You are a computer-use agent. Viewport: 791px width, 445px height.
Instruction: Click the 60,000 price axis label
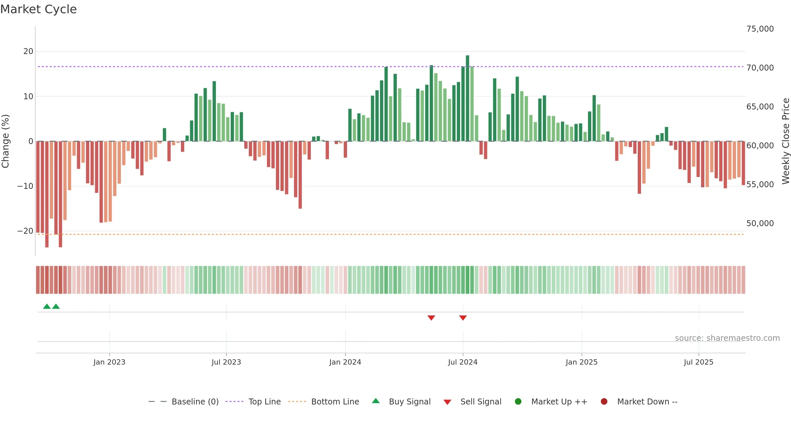760,146
